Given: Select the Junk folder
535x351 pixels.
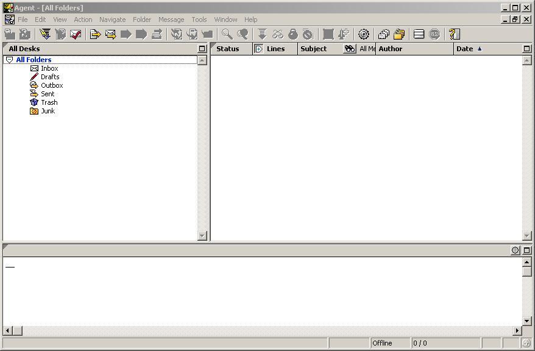Looking at the screenshot, I should (x=48, y=111).
